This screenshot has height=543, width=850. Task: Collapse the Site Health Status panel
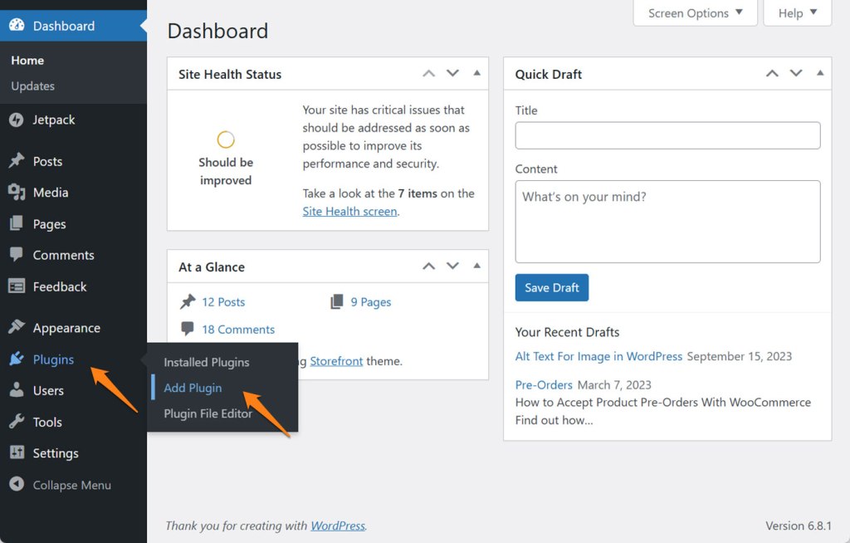pyautogui.click(x=477, y=73)
